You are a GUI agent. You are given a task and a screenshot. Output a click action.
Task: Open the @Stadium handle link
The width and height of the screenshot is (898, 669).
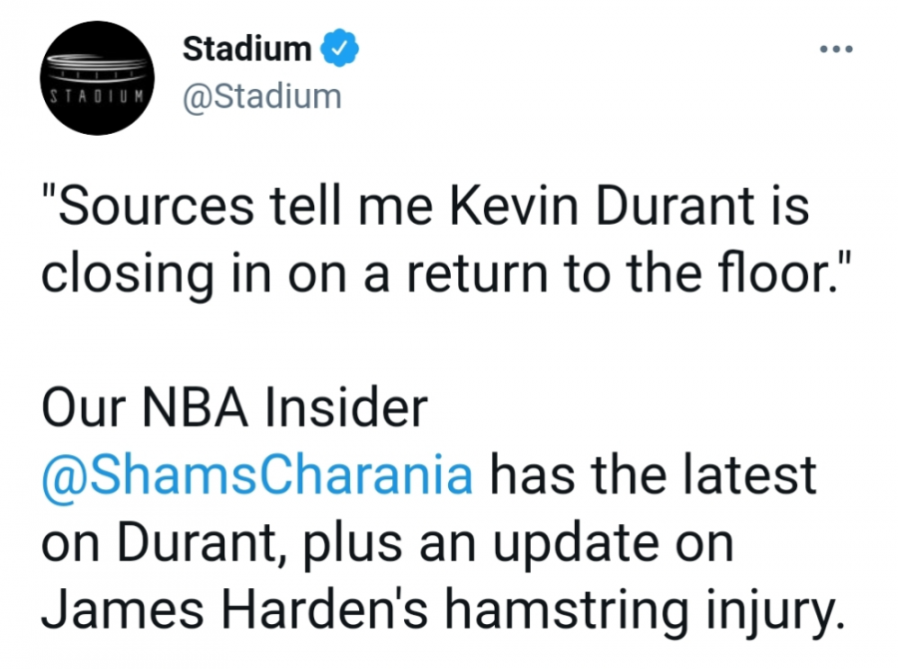click(261, 97)
